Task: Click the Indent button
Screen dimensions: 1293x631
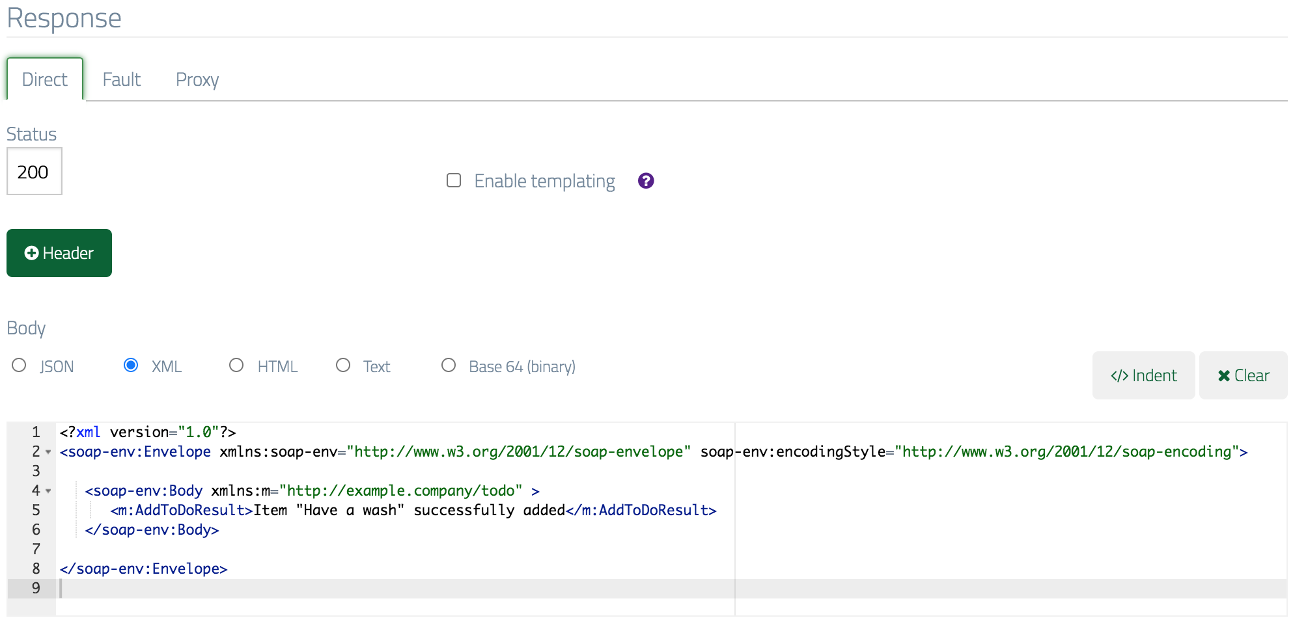Action: pyautogui.click(x=1143, y=375)
